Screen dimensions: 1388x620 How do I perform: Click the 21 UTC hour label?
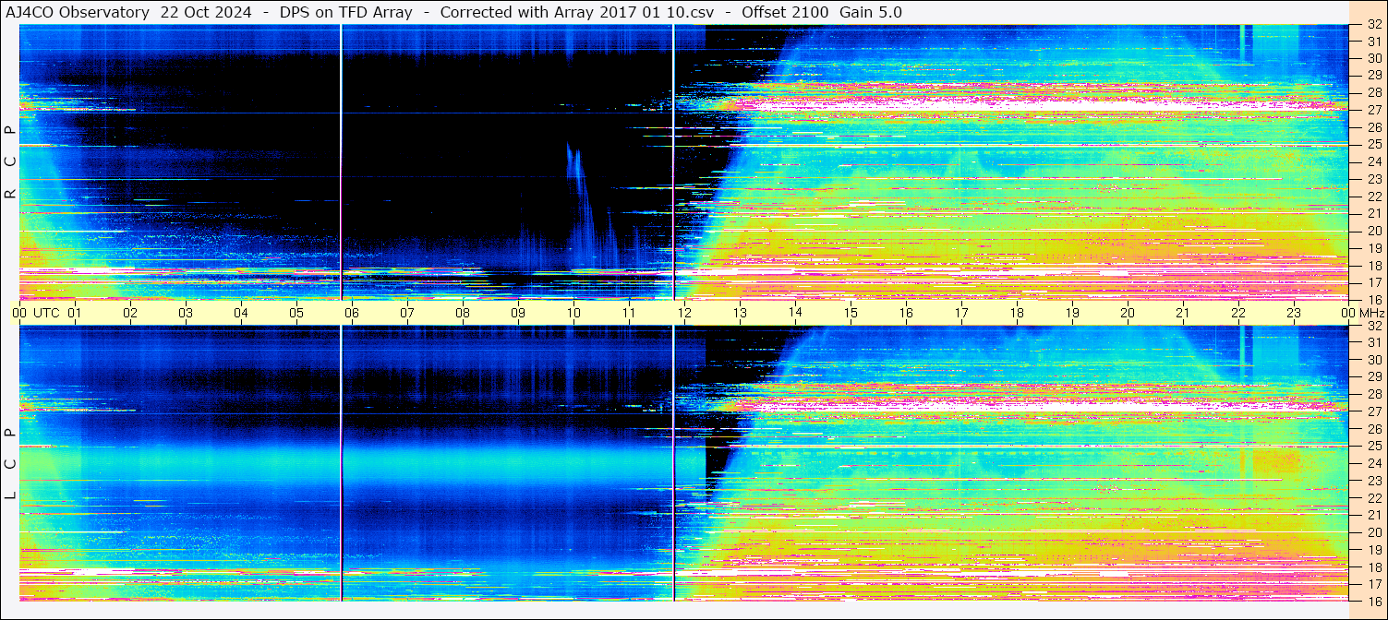(x=1182, y=313)
